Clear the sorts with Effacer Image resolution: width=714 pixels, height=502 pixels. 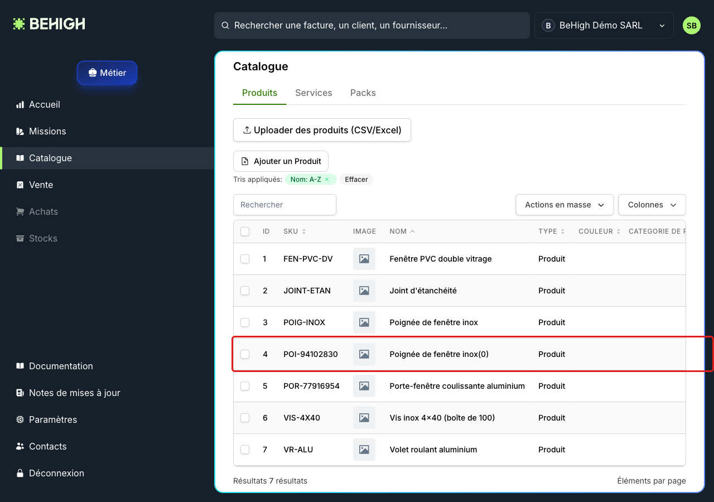coord(356,180)
